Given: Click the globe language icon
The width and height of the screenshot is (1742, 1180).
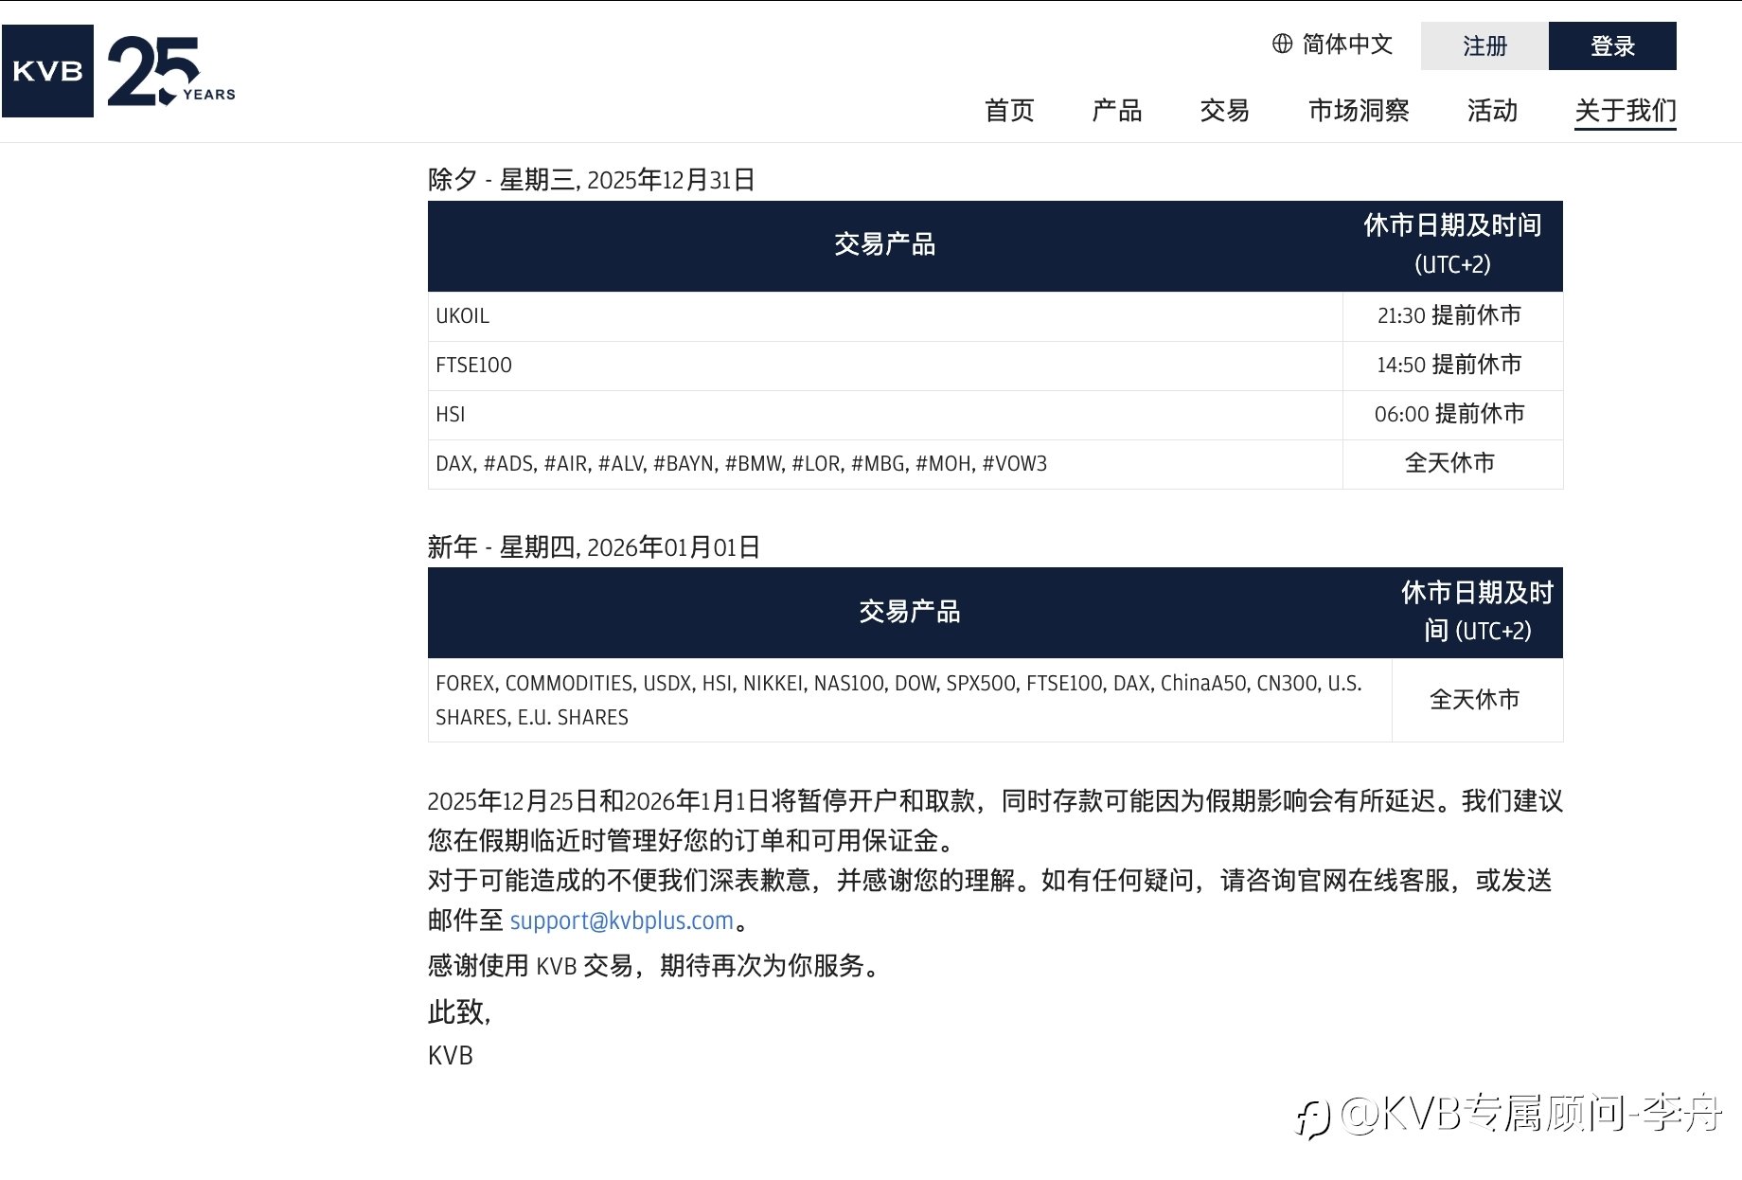Looking at the screenshot, I should [1282, 44].
